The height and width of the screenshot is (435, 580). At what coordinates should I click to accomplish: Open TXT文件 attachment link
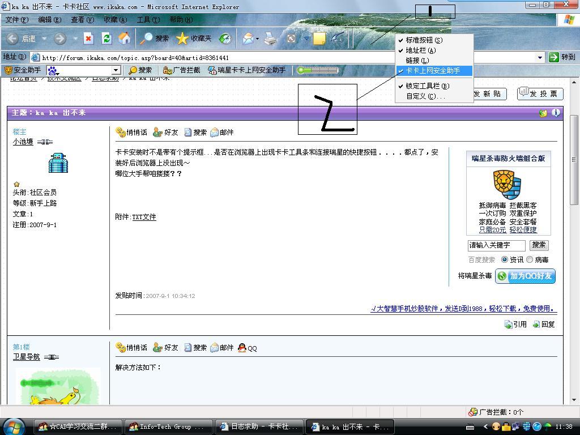[144, 217]
